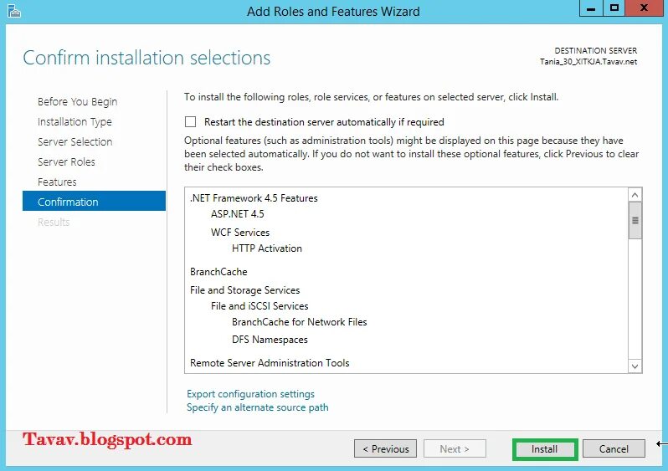Select the DFS Namespaces entry
This screenshot has width=668, height=471.
(x=270, y=340)
